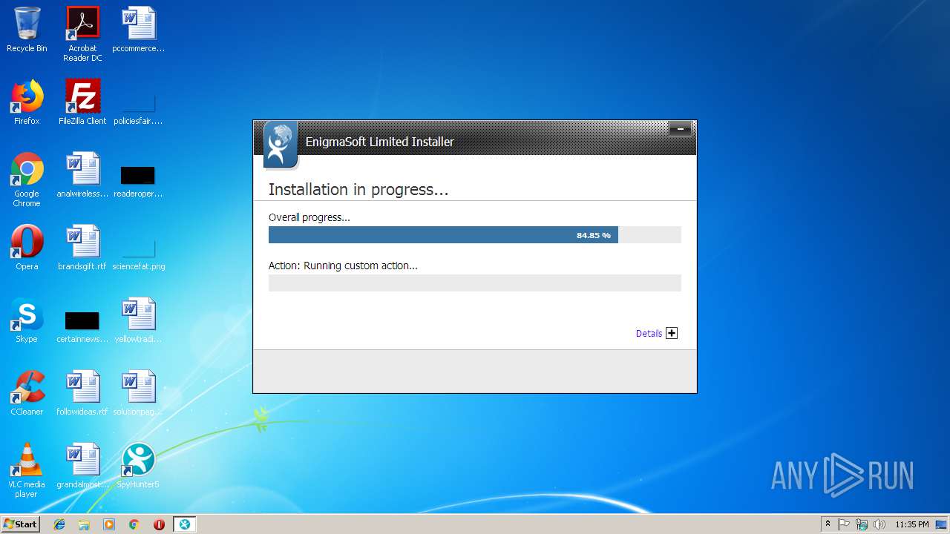Select the policiesfair desktop file

[x=139, y=108]
